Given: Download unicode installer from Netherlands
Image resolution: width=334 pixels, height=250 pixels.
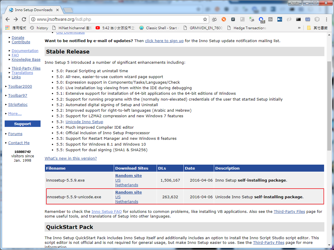Looking at the screenshot, I should click(127, 201).
